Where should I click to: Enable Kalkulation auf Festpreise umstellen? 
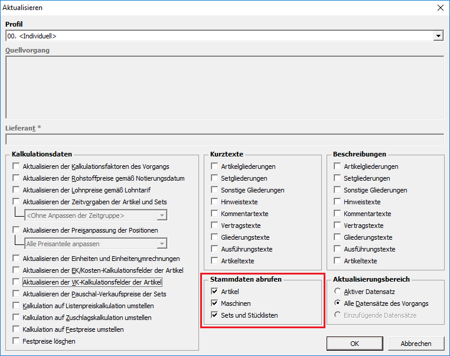[17, 329]
